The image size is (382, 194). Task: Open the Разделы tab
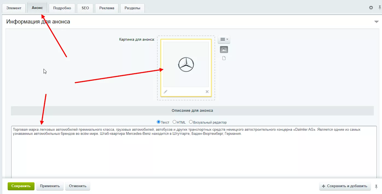coord(132,8)
